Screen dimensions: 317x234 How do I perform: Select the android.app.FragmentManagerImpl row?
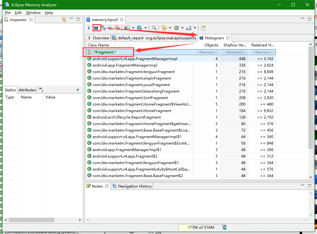coord(180,65)
